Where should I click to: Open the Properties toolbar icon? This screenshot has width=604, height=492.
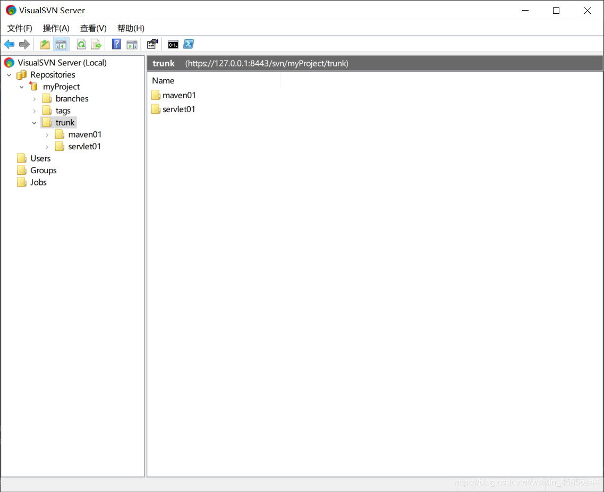click(152, 44)
